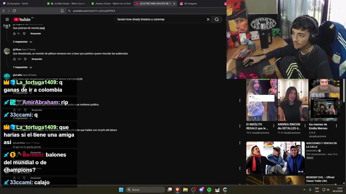Switch to the Instagram tab
Viewport: 346px width, 194px height.
coord(201,4)
